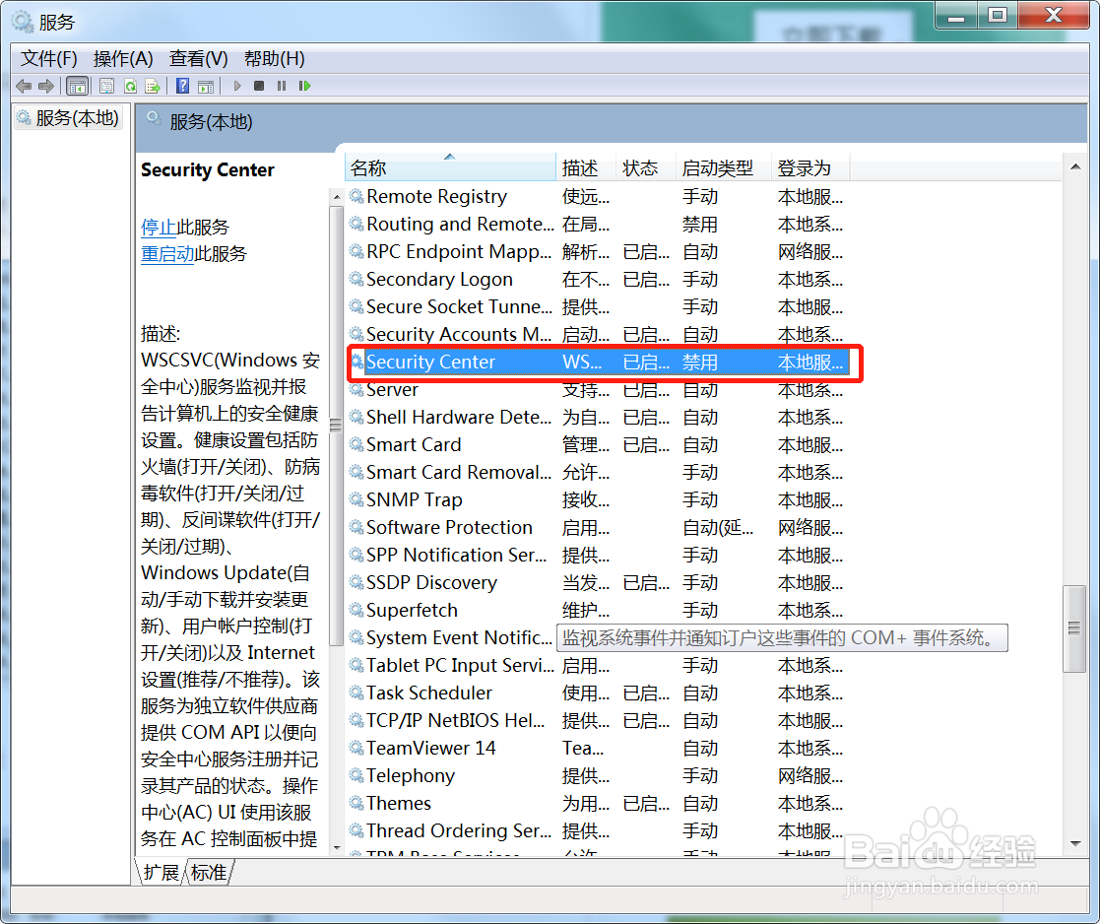Select Tablet PC Input Service row
This screenshot has width=1100, height=924.
[x=600, y=664]
